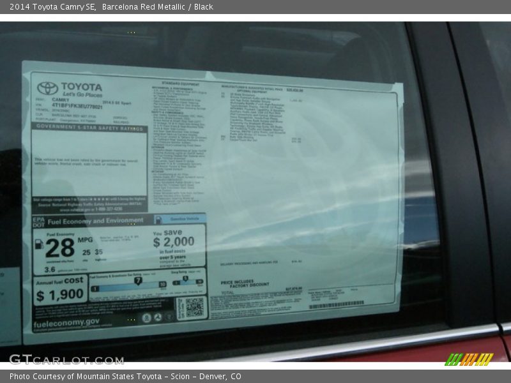Click the fueleconomy.gov address
This screenshot has width=511, height=383.
coord(66,323)
